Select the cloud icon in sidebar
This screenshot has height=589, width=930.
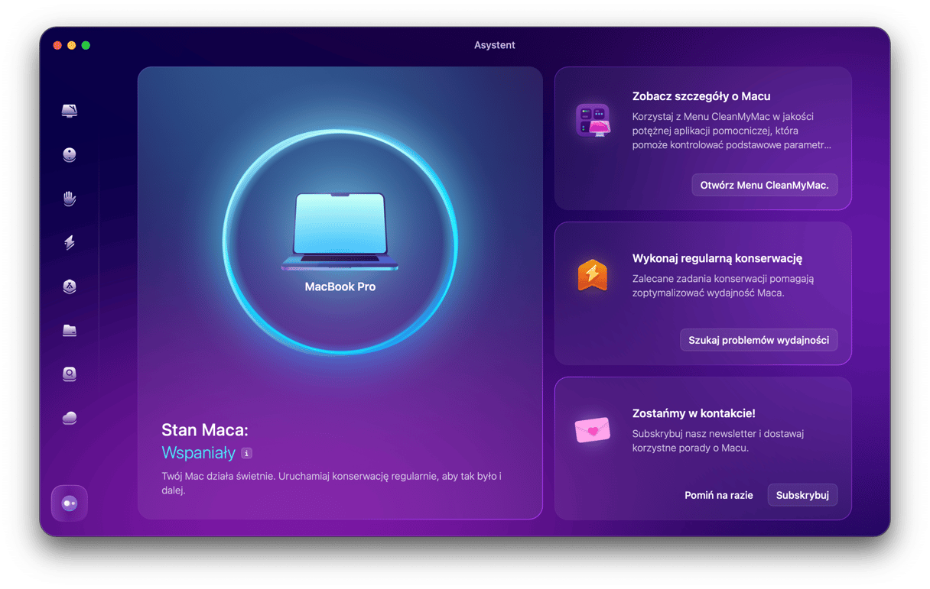(70, 418)
